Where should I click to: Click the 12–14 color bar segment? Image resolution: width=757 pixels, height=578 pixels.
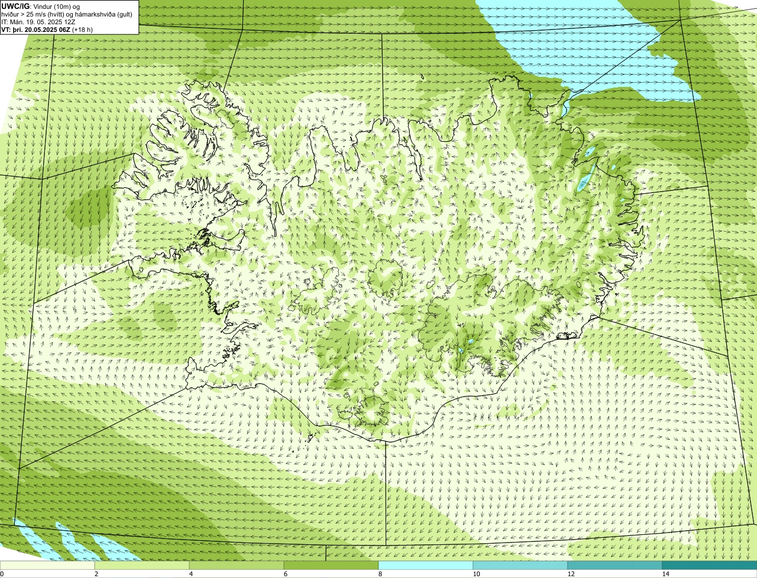[x=615, y=565]
